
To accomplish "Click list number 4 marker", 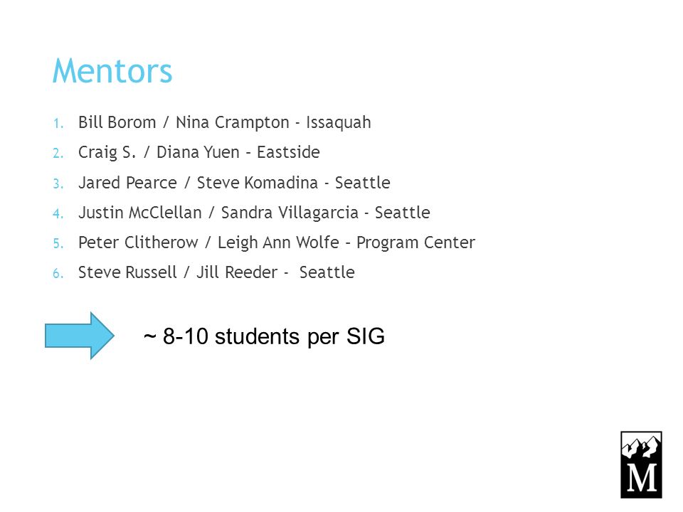I will (58, 214).
